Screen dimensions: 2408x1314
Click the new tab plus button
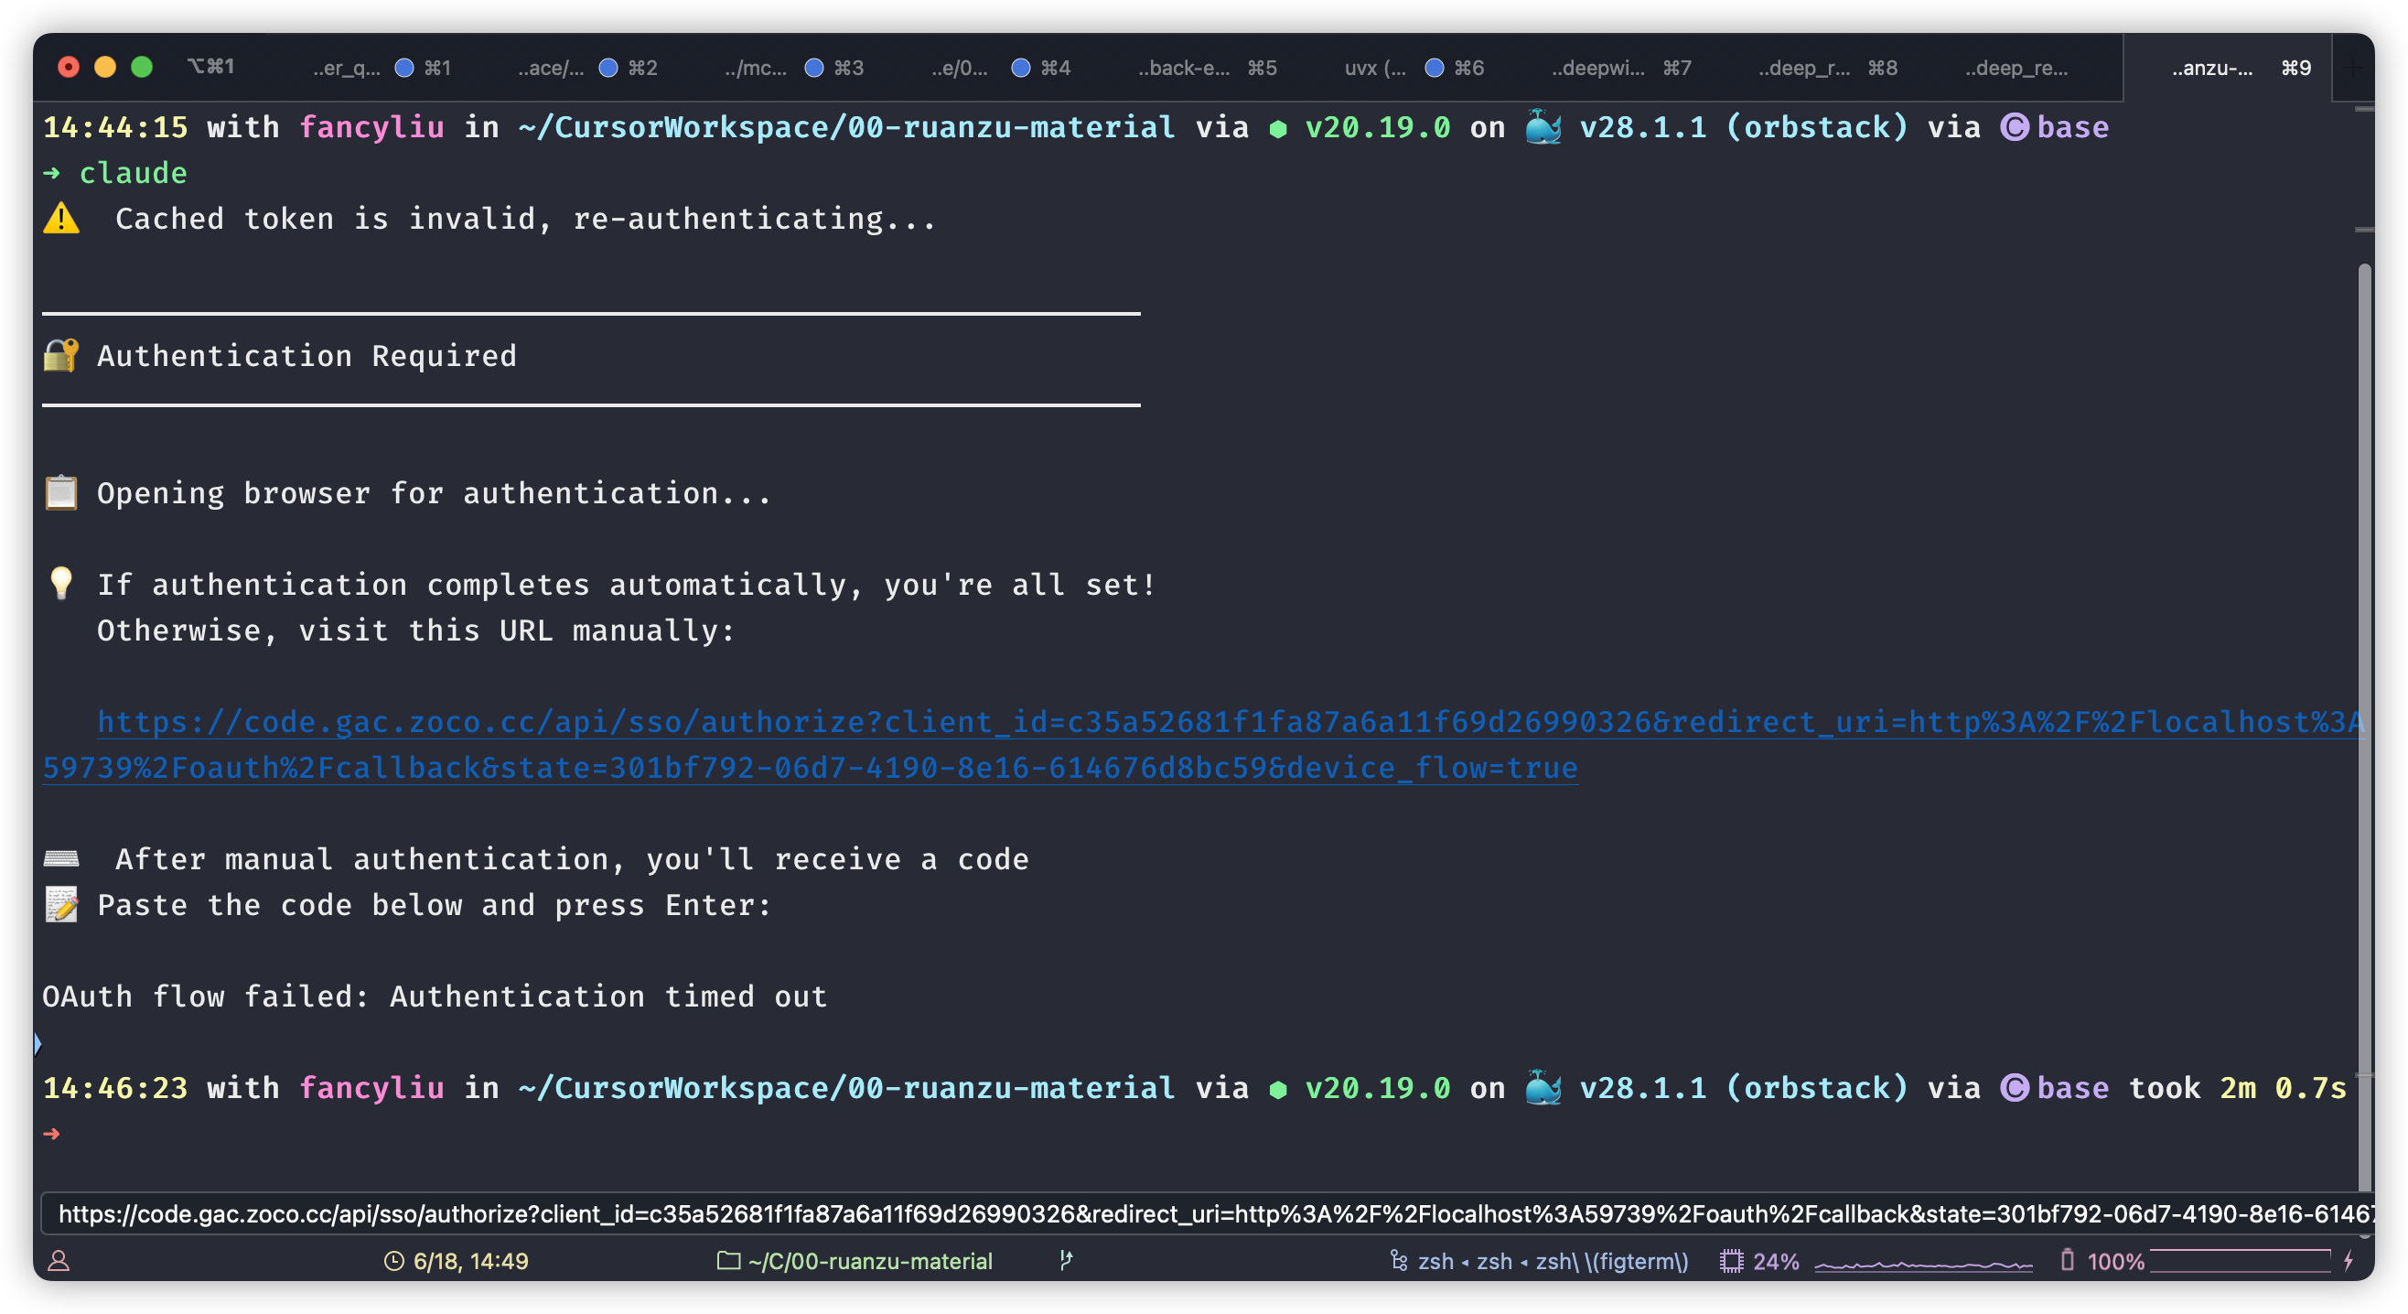click(2354, 68)
